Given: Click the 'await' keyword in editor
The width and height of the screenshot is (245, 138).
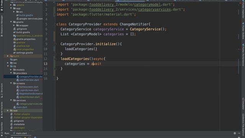Looking at the screenshot, I should [x=96, y=64].
